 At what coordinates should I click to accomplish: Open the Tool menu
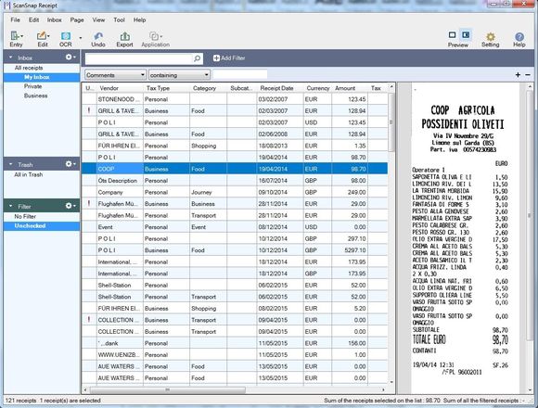pos(119,19)
